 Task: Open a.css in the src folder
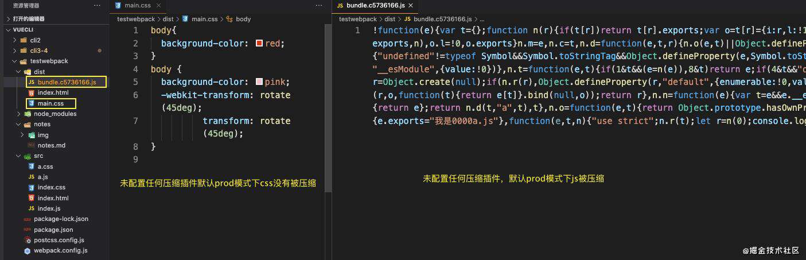[x=45, y=166]
